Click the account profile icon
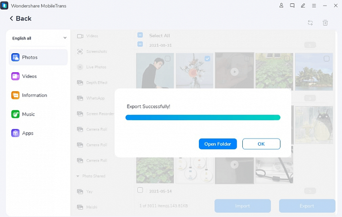This screenshot has width=342, height=217. [x=281, y=5]
